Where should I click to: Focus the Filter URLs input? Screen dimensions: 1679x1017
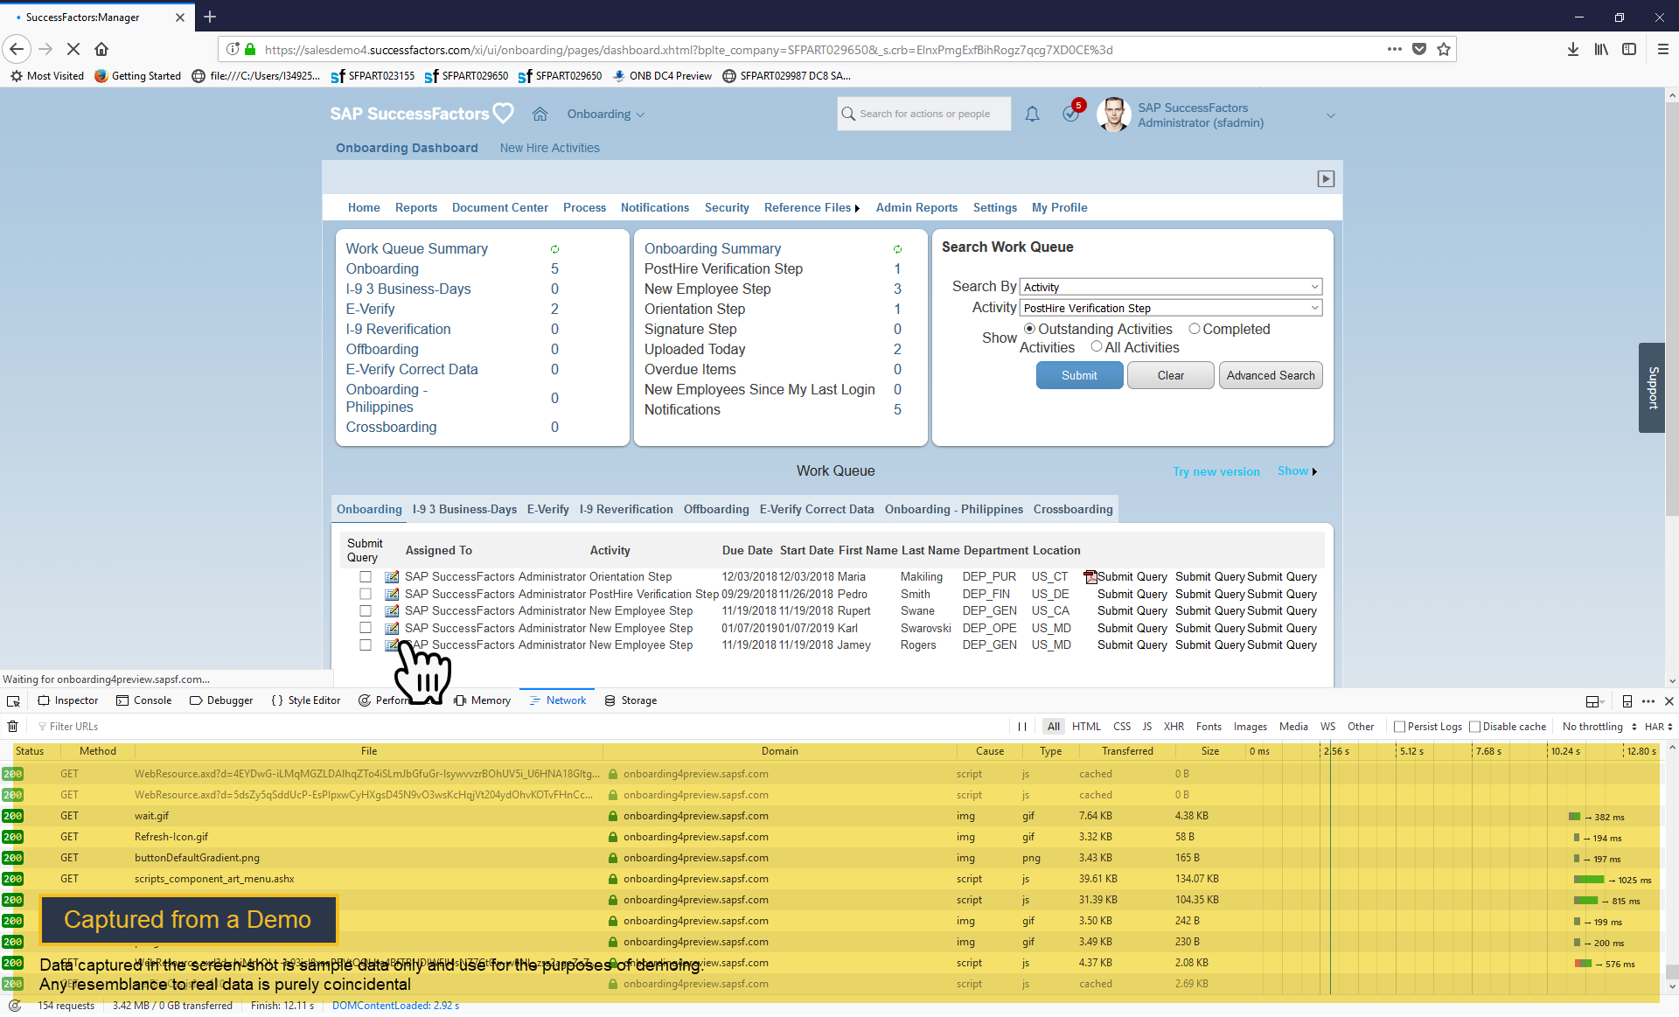[x=74, y=727]
